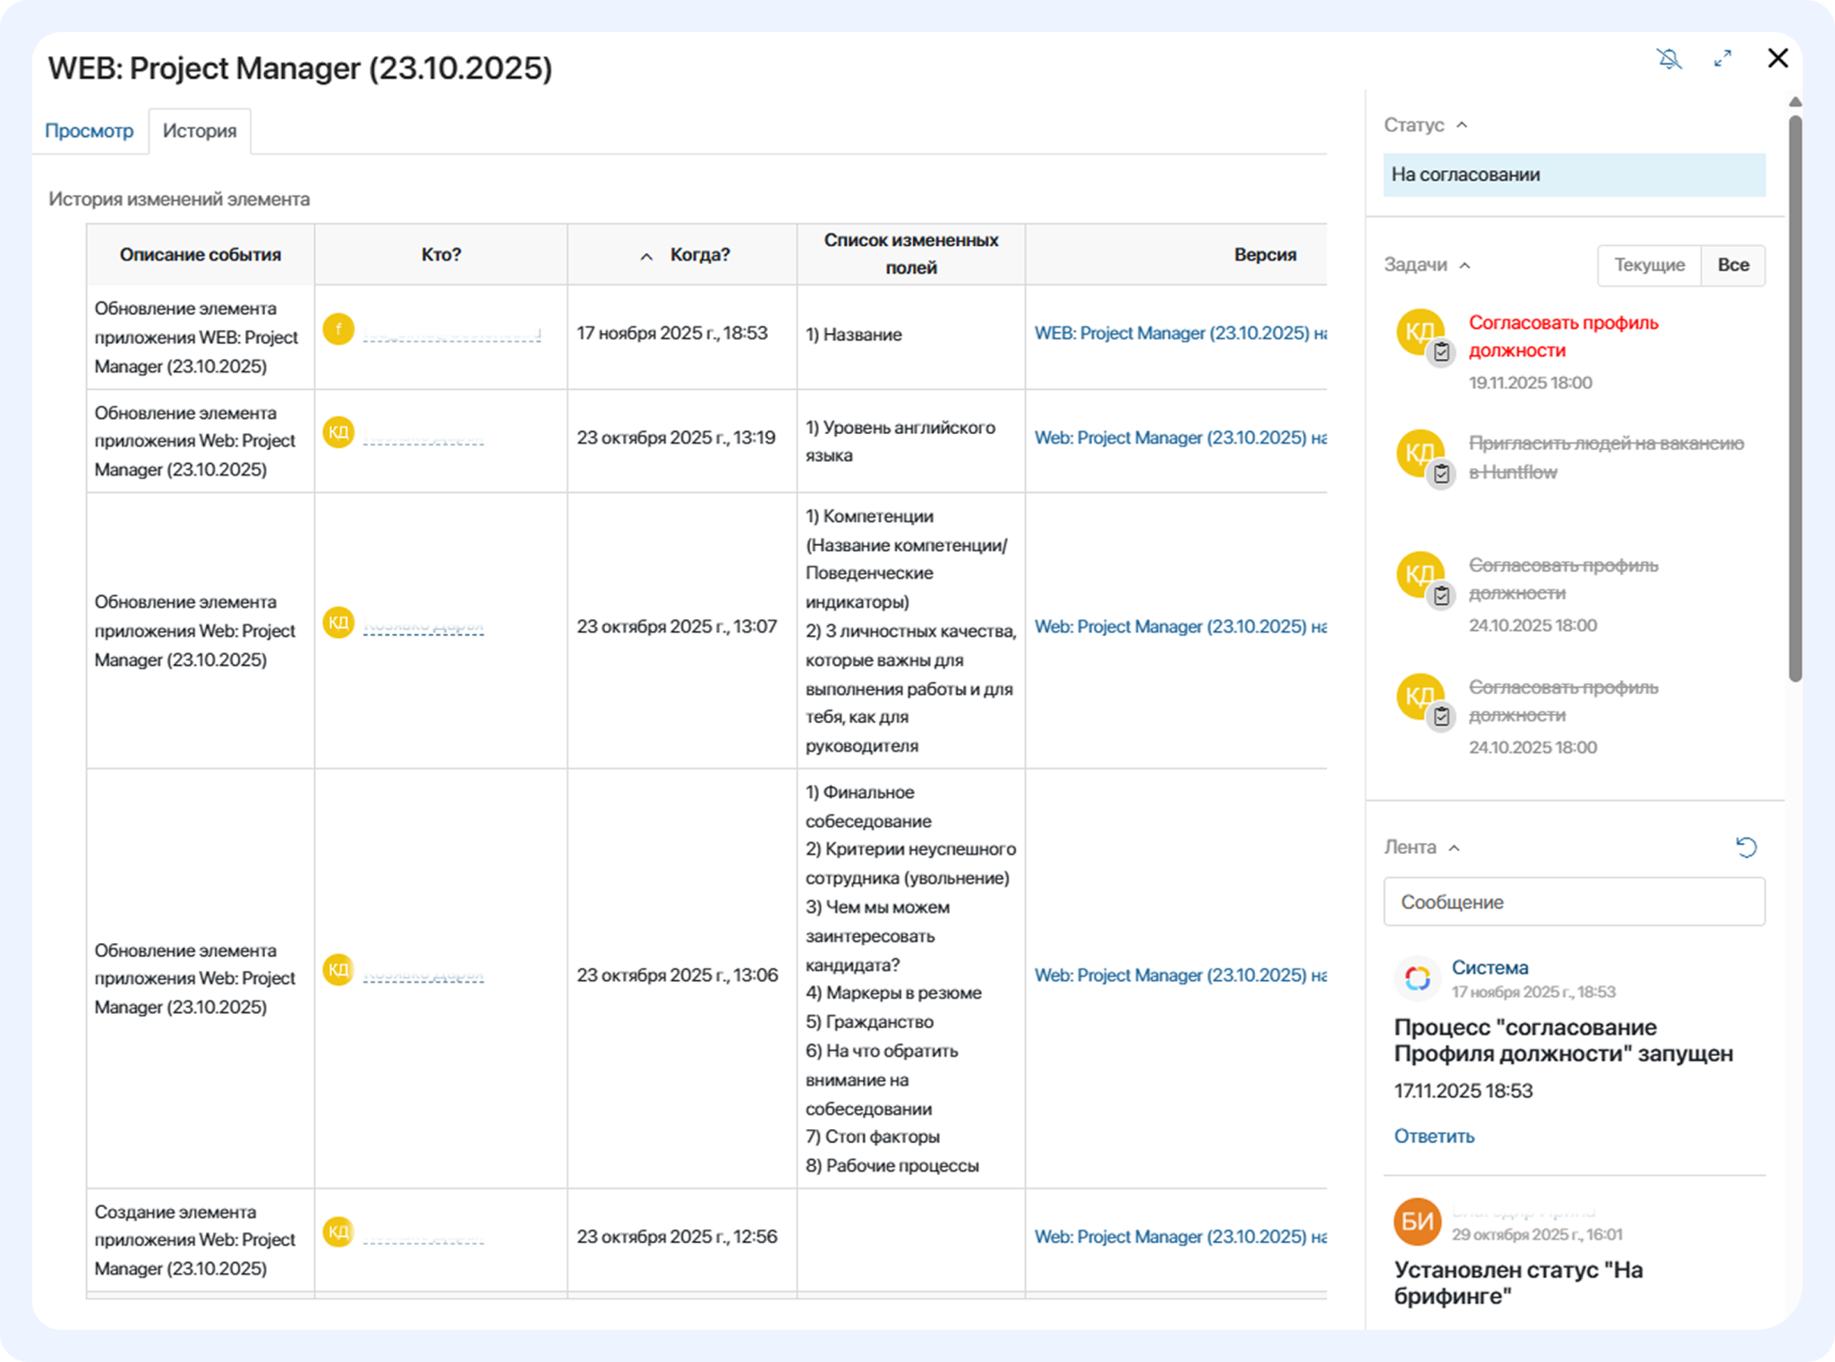Click task icon on Huntflow invitation task
The width and height of the screenshot is (1835, 1362).
(1441, 473)
